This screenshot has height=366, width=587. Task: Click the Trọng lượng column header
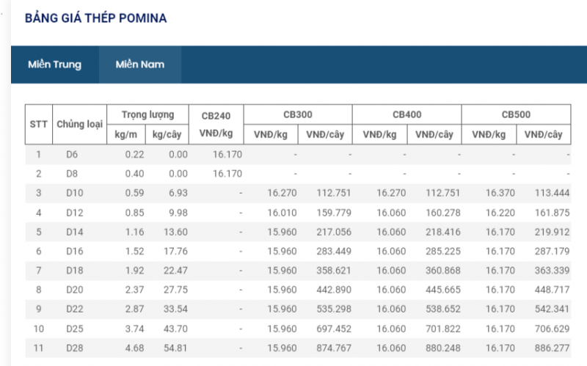coord(148,114)
